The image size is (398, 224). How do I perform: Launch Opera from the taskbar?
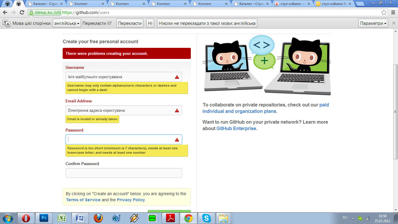(x=26, y=218)
